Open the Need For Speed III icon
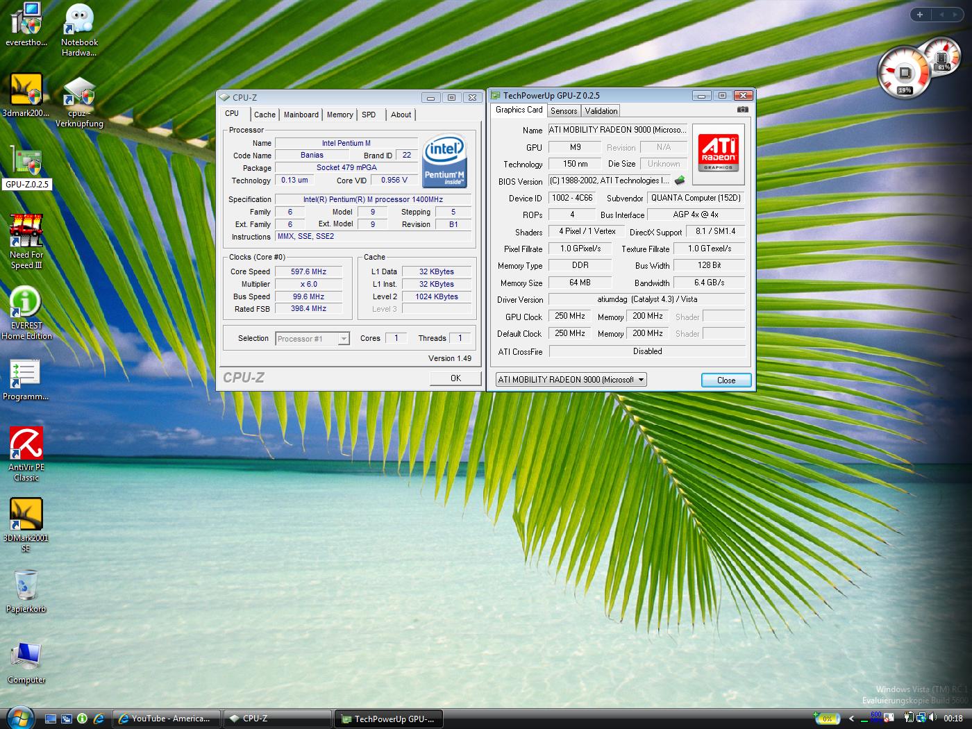This screenshot has width=972, height=729. coord(26,231)
